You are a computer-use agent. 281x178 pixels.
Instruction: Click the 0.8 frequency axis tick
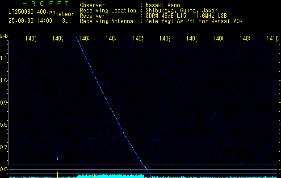point(4,125)
